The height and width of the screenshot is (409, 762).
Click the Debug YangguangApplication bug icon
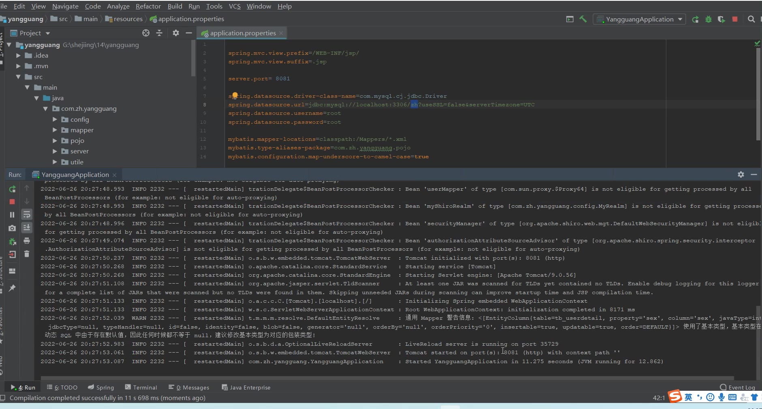pos(708,19)
